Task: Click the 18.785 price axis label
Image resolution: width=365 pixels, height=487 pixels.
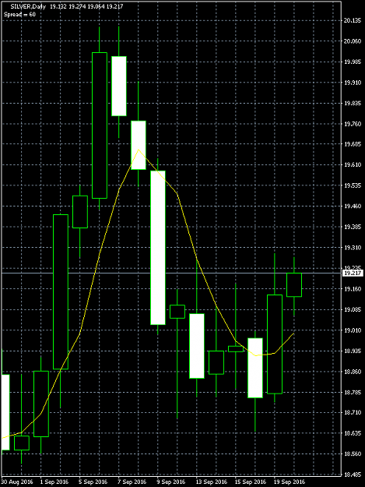Action: pyautogui.click(x=353, y=392)
